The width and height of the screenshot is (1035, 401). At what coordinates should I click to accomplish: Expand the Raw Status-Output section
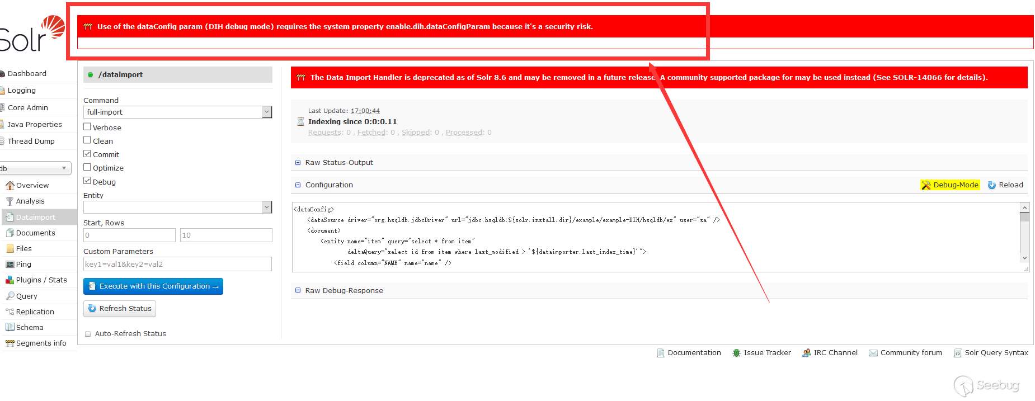339,163
